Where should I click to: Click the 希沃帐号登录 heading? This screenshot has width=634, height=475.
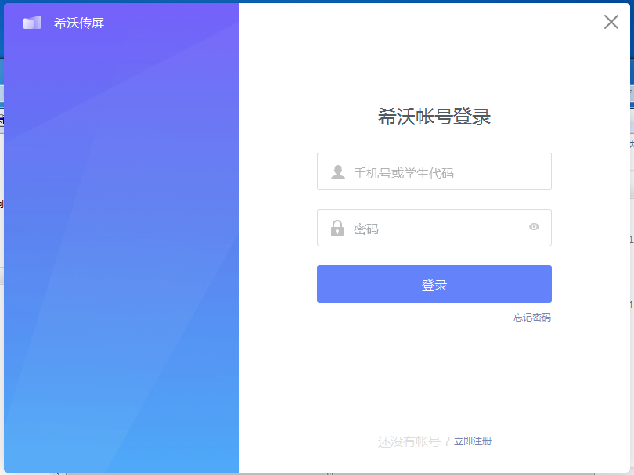(434, 117)
